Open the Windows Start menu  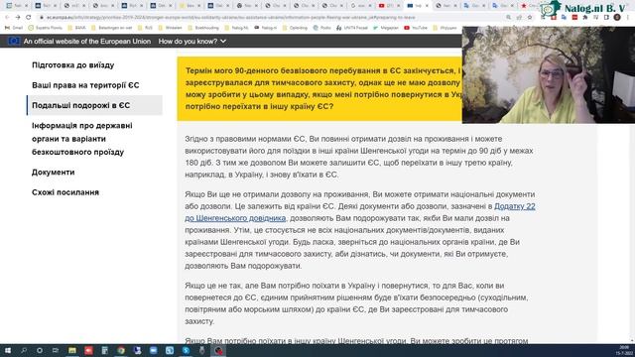(x=8, y=350)
